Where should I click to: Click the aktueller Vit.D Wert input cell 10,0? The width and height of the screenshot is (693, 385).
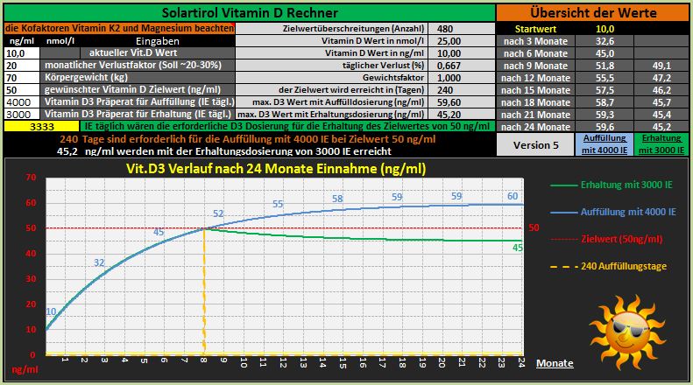(x=21, y=52)
